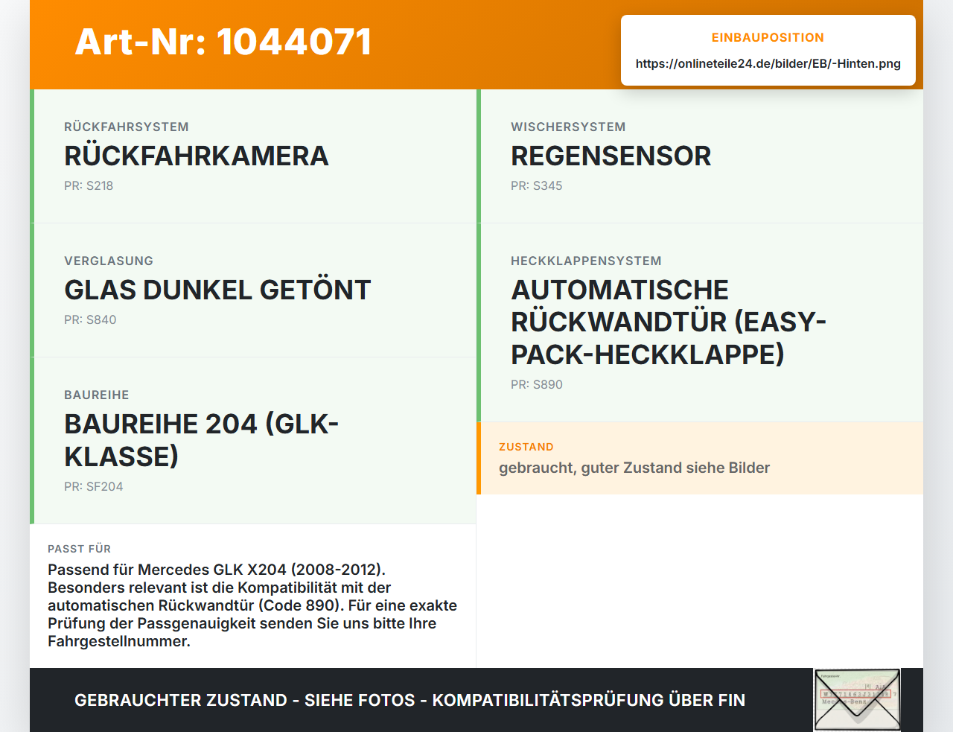Viewport: 953px width, 732px height.
Task: Click the VERGLASUNG category label
Action: [109, 261]
